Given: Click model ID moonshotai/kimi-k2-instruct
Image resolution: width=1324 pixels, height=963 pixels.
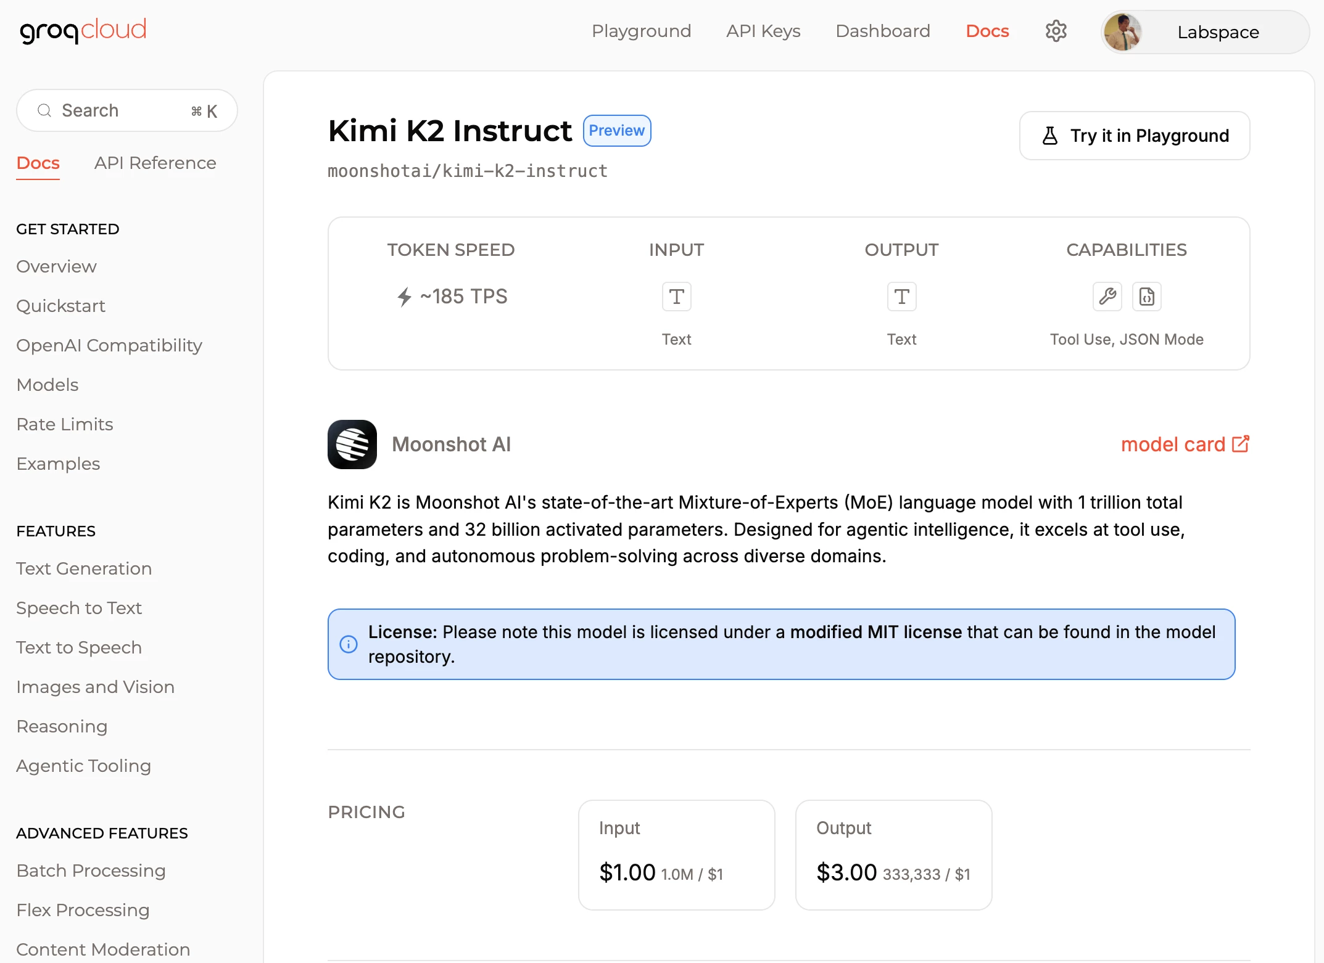Looking at the screenshot, I should pos(468,171).
